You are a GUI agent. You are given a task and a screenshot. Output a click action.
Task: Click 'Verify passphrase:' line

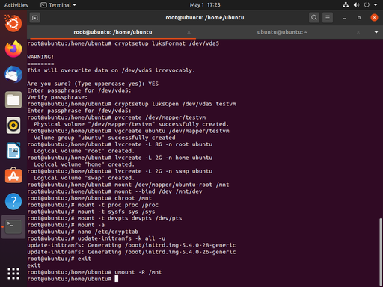point(58,97)
